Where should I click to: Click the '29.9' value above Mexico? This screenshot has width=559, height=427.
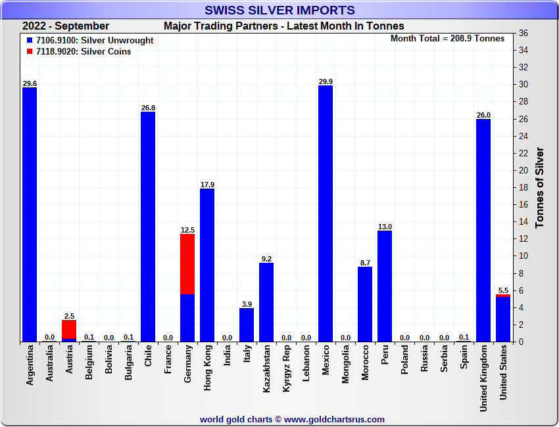pos(326,81)
